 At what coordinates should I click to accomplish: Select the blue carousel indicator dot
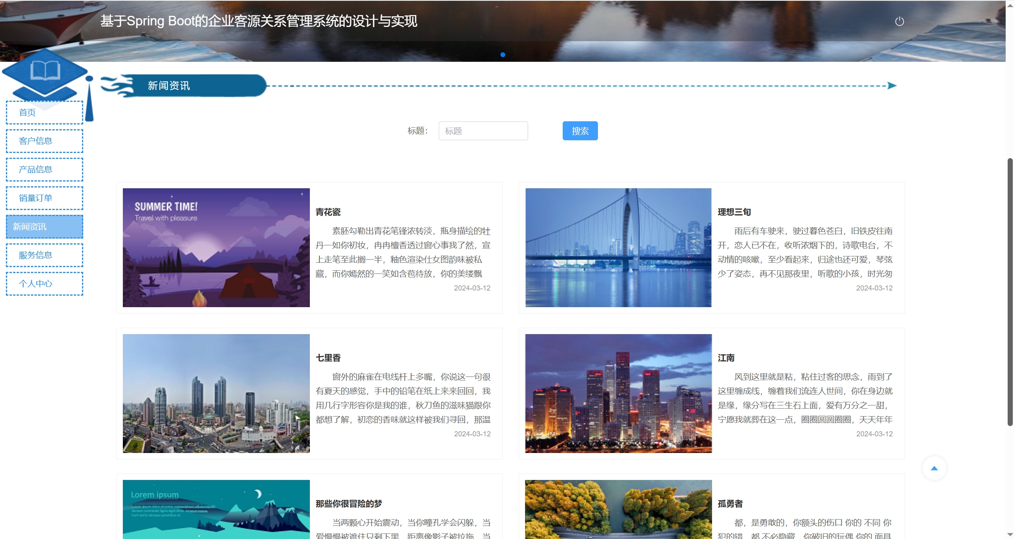503,55
